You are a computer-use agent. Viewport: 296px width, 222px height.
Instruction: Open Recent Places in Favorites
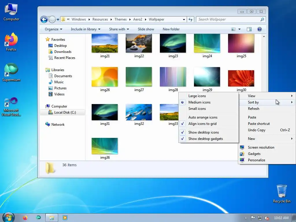64,58
